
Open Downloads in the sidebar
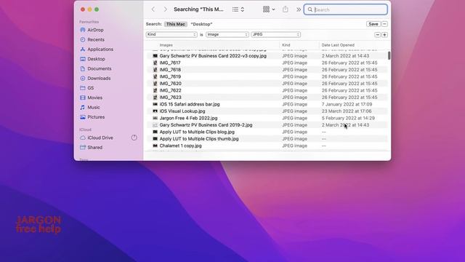click(x=95, y=79)
